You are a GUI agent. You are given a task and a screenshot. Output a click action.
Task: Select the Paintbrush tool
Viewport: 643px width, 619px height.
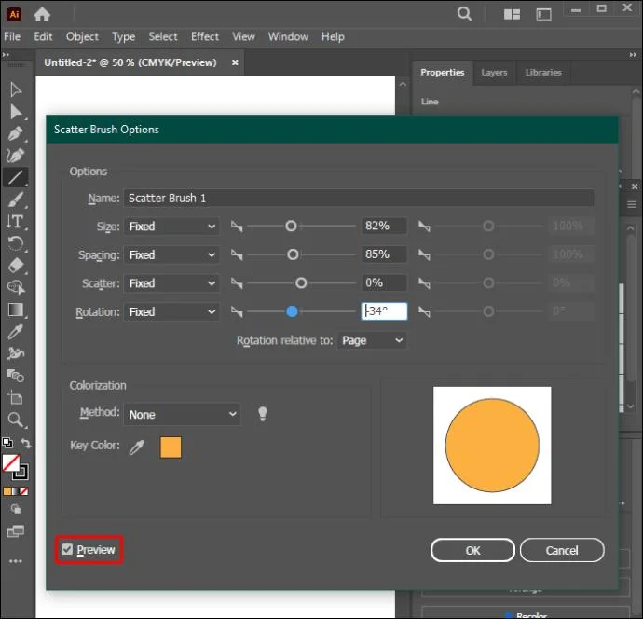pyautogui.click(x=16, y=199)
